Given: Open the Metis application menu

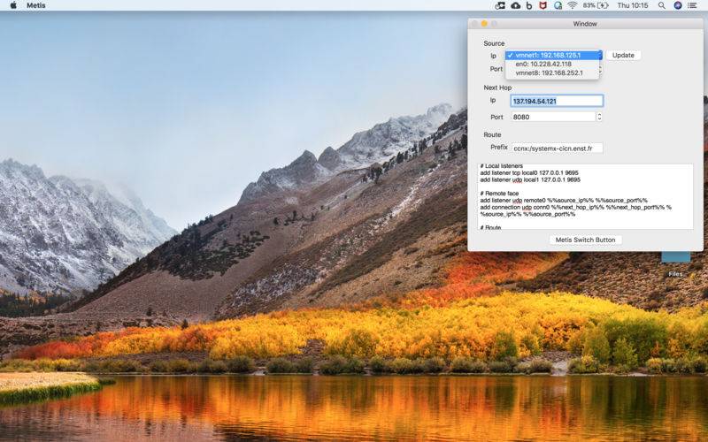Looking at the screenshot, I should (36, 5).
